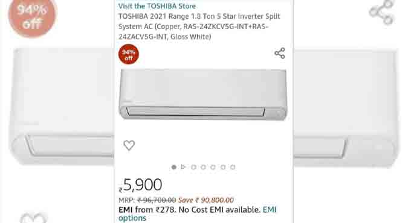
Task: Select the fifth carousel dot
Action: click(213, 167)
